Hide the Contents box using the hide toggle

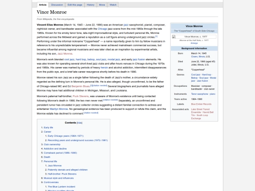pos(79,123)
